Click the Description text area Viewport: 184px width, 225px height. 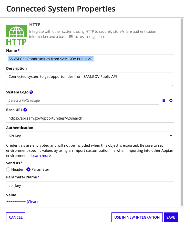point(90,80)
